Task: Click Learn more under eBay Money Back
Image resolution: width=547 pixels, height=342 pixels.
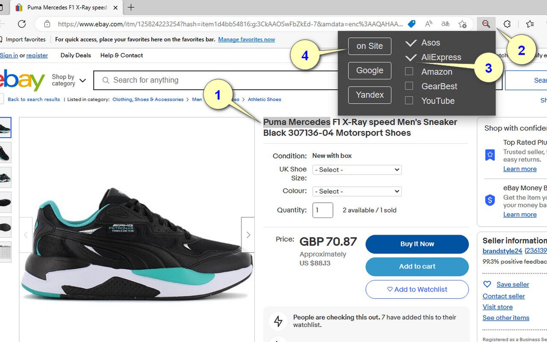Action: 520,215
